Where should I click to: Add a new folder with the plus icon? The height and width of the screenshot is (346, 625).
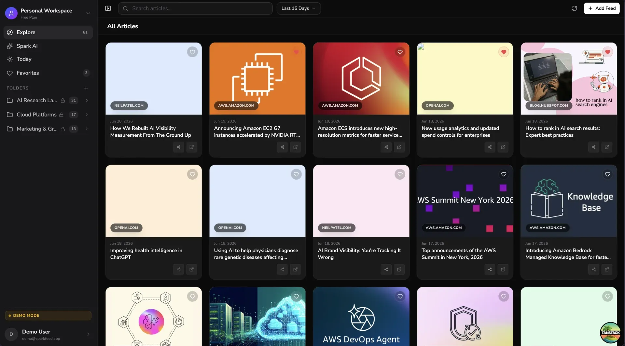pos(86,88)
